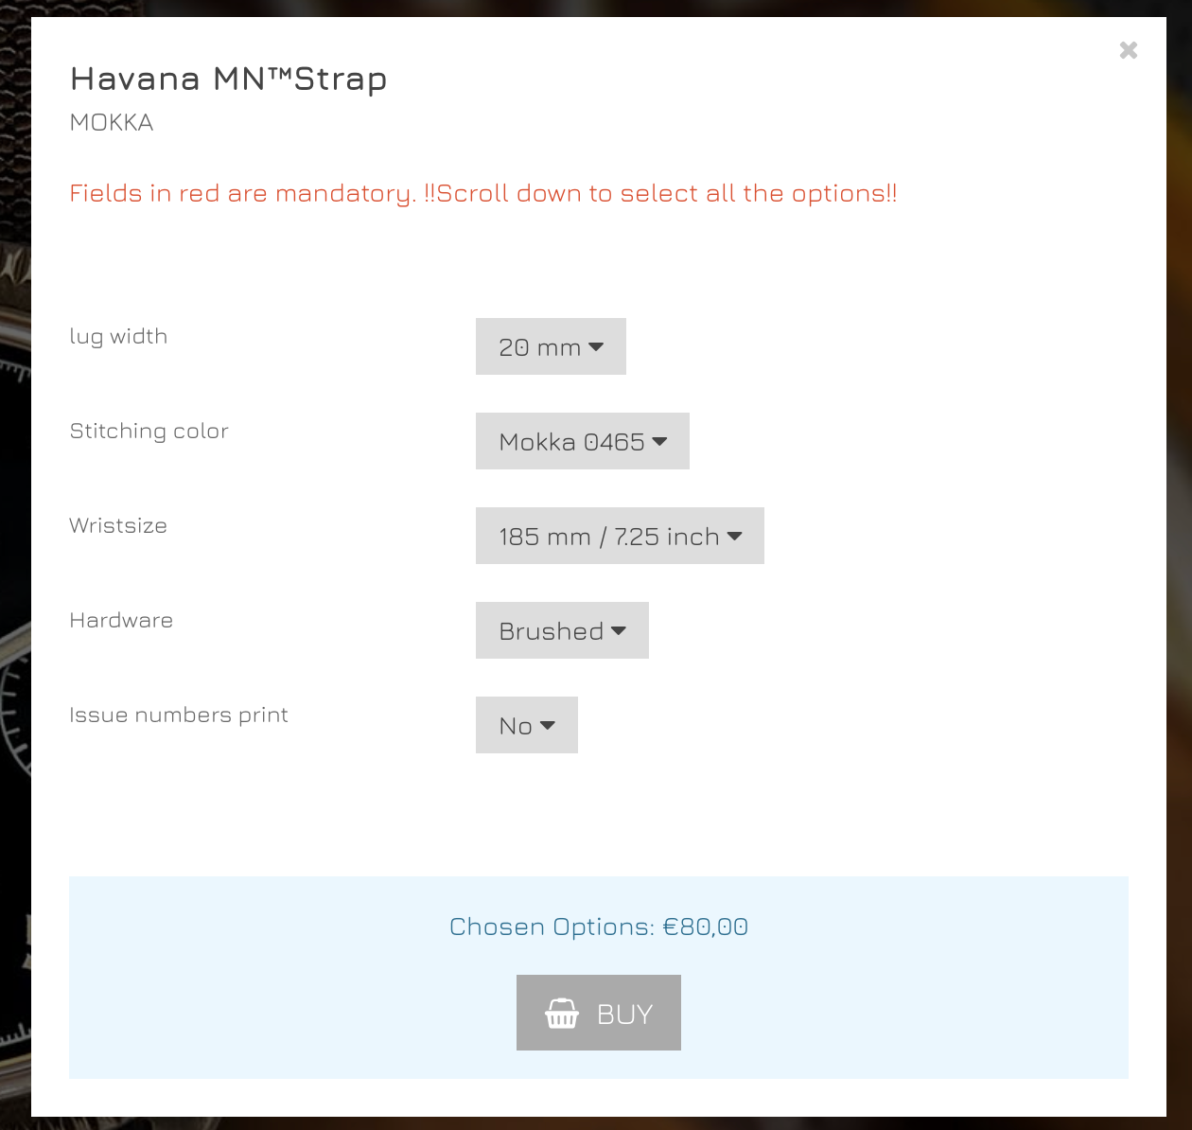
Task: Click the caret arrow beside No
Action: pos(547,726)
